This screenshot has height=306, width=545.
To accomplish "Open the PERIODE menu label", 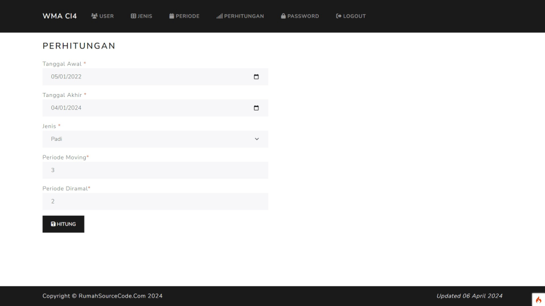I will pyautogui.click(x=187, y=16).
